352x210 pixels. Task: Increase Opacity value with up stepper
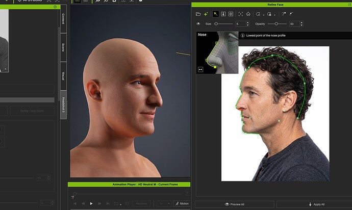click(301, 22)
